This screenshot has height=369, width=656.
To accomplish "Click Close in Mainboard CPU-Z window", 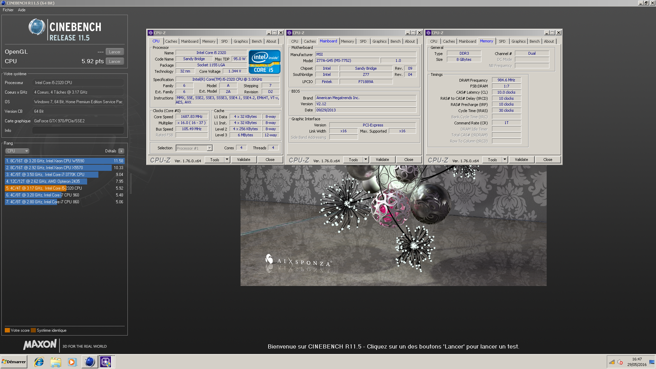I will pyautogui.click(x=409, y=160).
